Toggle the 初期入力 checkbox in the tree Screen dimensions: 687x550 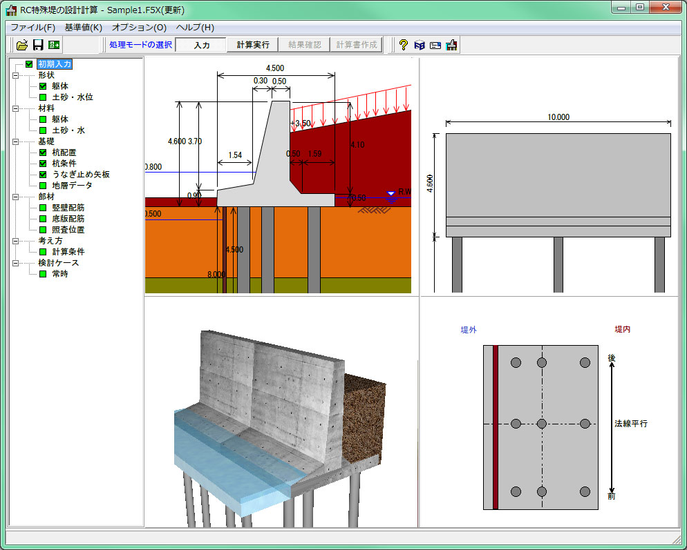(x=29, y=64)
